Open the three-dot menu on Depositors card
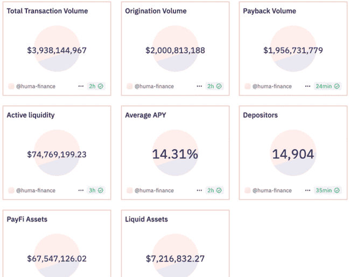 pyautogui.click(x=307, y=190)
